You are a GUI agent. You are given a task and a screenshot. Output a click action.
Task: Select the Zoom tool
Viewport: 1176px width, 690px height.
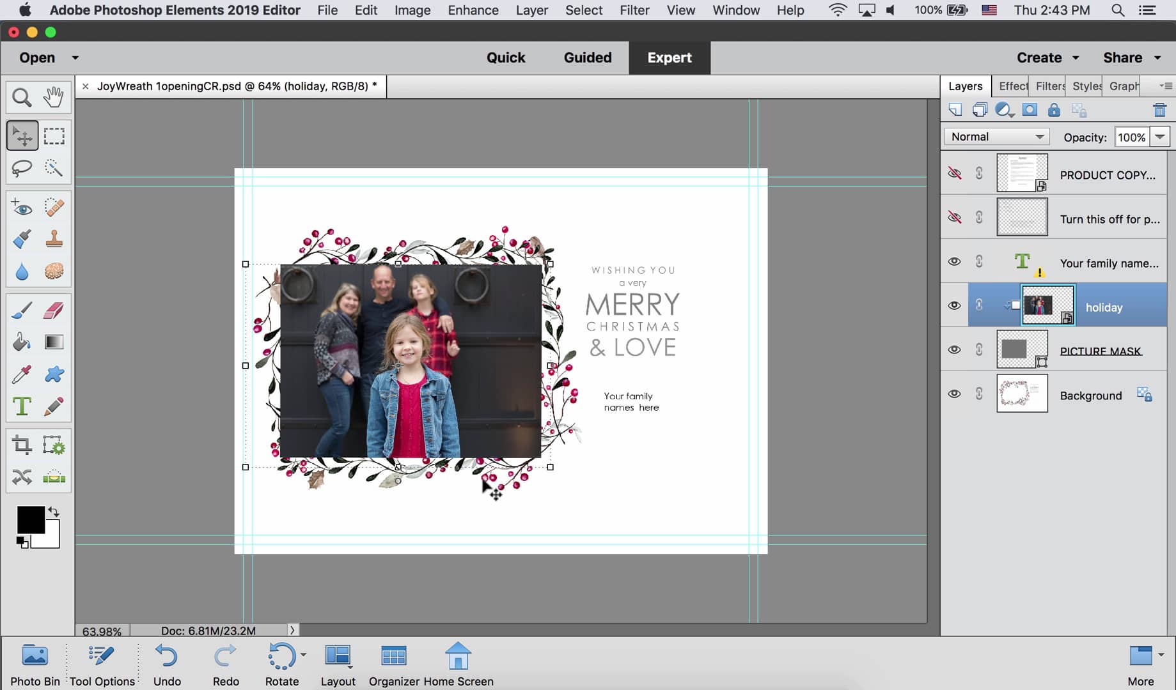[x=22, y=96]
